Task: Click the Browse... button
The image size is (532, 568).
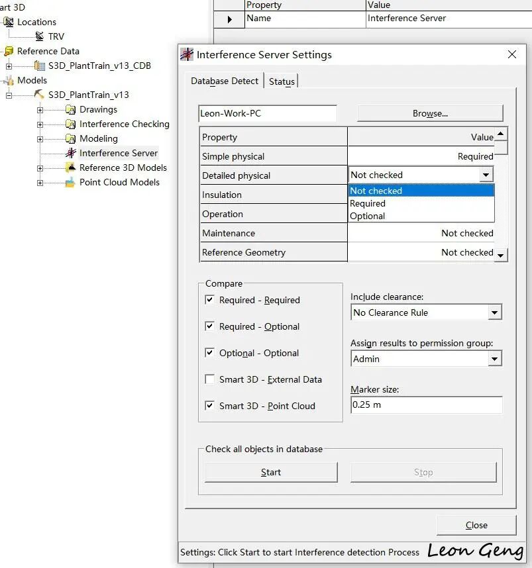Action: tap(430, 113)
